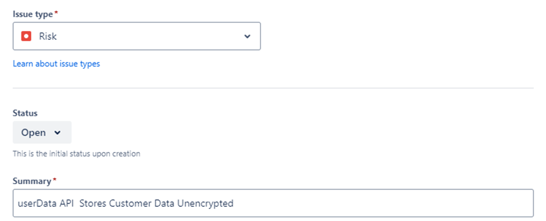Expand the Issue type dropdown chevron
This screenshot has width=546, height=221.
[x=247, y=36]
